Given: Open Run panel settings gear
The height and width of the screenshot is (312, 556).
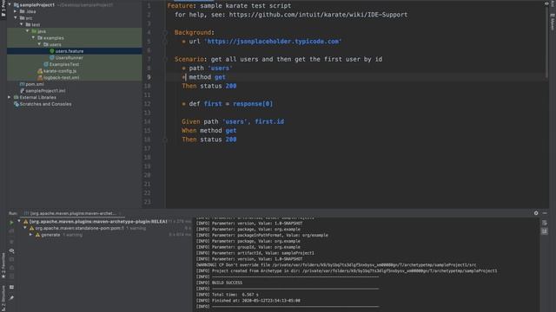Looking at the screenshot, I should pos(536,213).
